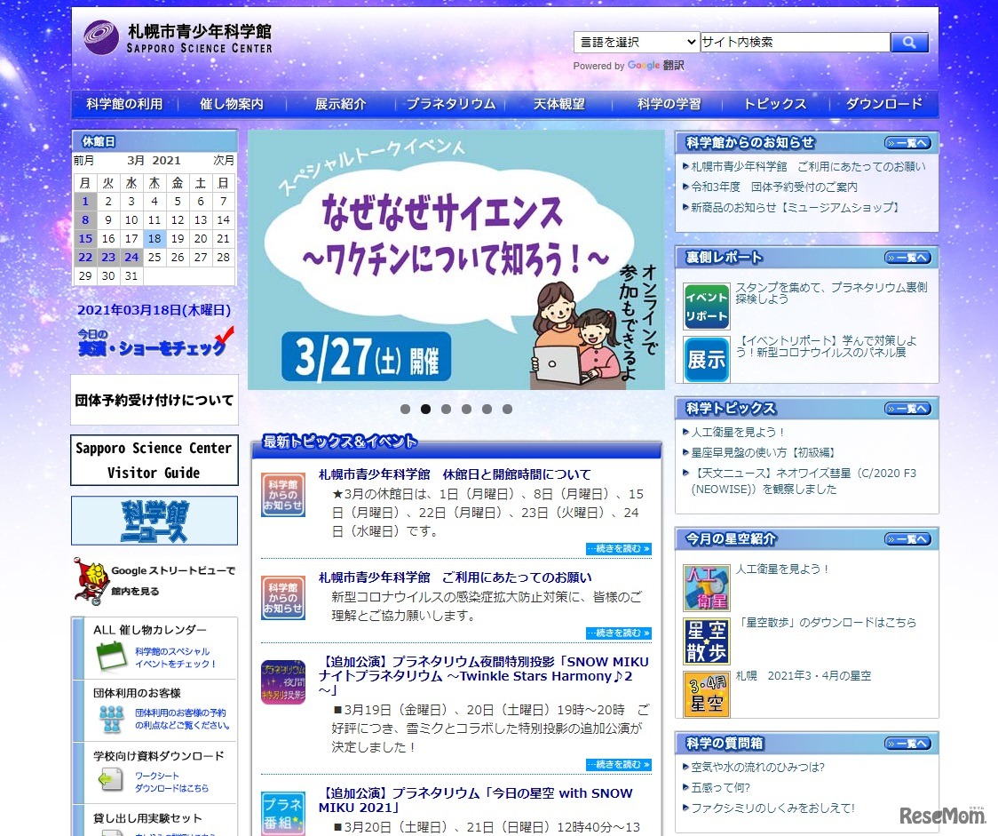Click the Sapporo Science Center logo
The image size is (998, 836).
tap(178, 37)
